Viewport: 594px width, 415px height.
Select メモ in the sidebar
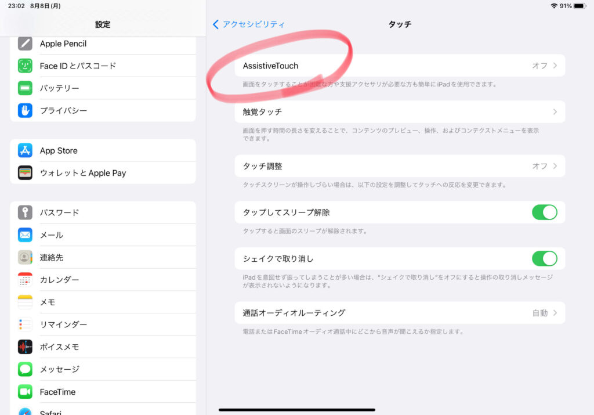(103, 302)
